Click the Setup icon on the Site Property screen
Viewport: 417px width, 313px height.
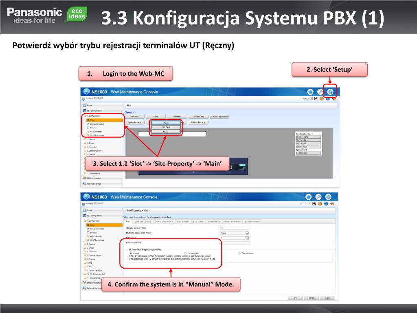[x=329, y=197]
